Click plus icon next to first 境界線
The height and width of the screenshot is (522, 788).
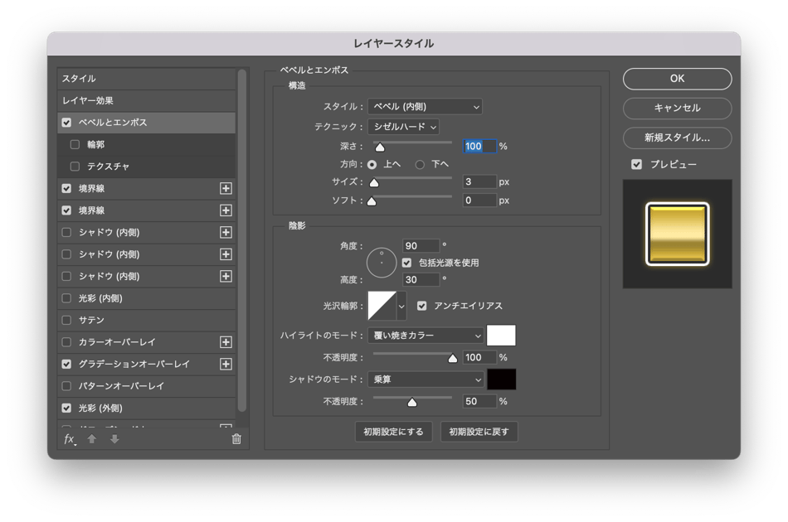click(226, 189)
